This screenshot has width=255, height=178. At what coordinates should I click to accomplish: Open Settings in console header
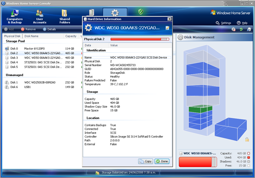[x=224, y=23]
